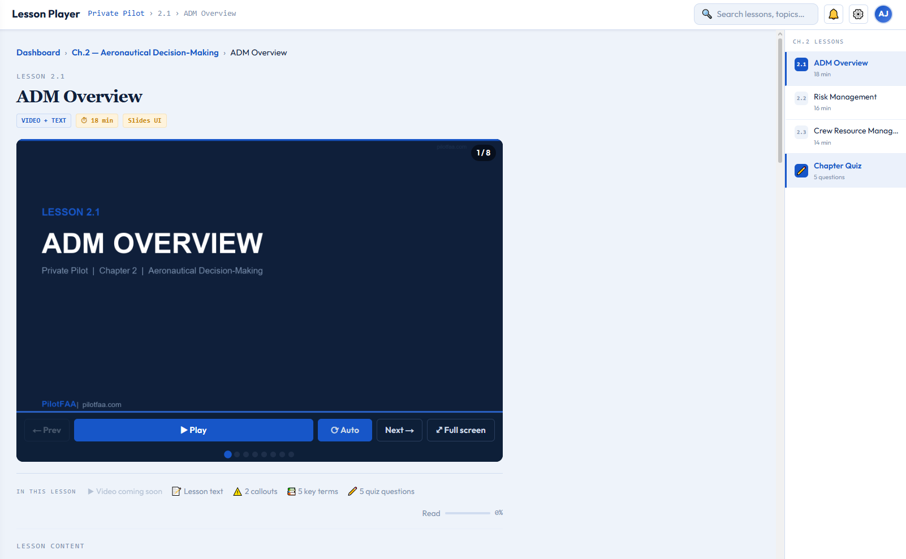Open Ch.2 — Aeronautical Decision-Making breadcrumb
Screen dimensions: 906x559
(x=145, y=52)
